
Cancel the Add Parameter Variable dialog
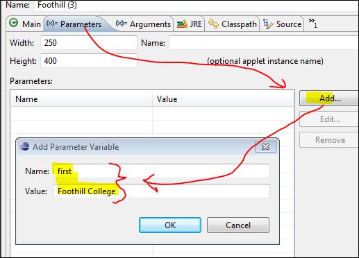(x=238, y=225)
